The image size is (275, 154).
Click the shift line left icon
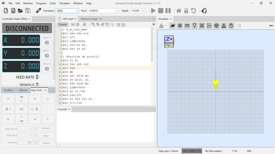(x=118, y=24)
